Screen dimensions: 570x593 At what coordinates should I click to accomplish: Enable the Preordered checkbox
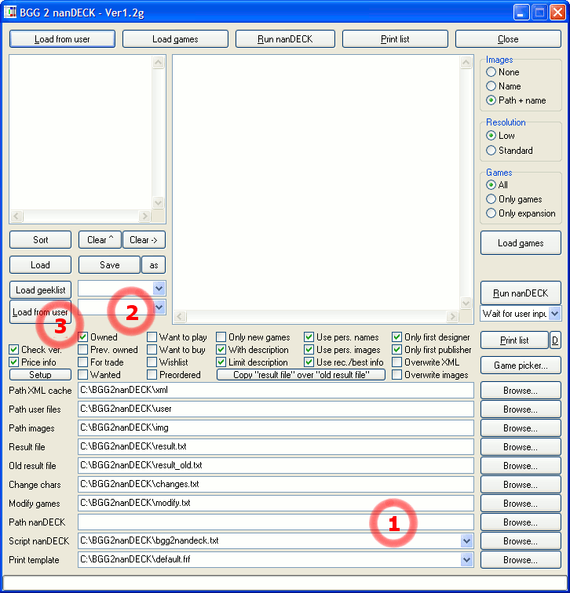152,374
